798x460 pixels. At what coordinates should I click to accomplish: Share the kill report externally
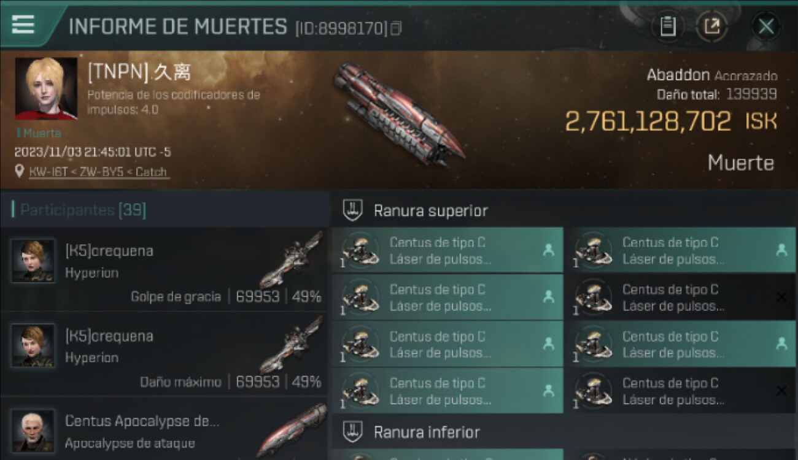tap(712, 26)
